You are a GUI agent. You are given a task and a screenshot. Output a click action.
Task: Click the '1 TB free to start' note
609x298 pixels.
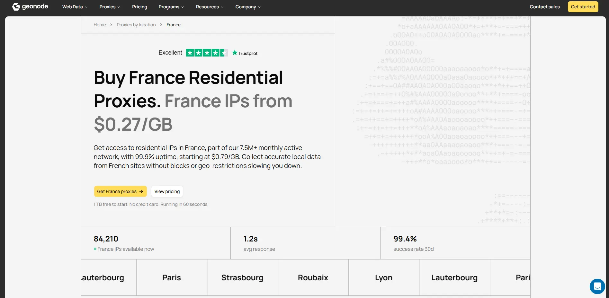coord(151,204)
